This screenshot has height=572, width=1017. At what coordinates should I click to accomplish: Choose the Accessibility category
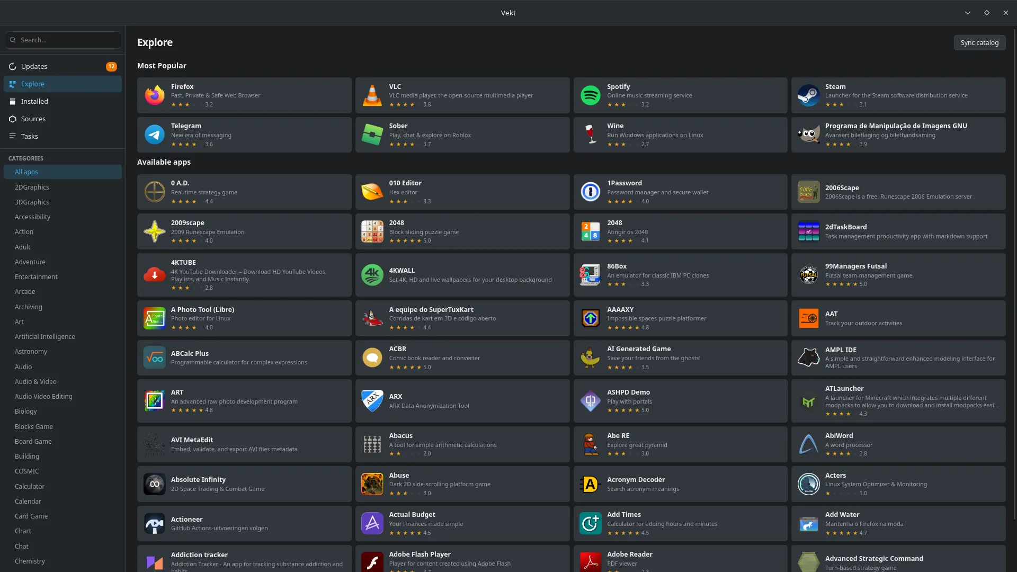63,217
